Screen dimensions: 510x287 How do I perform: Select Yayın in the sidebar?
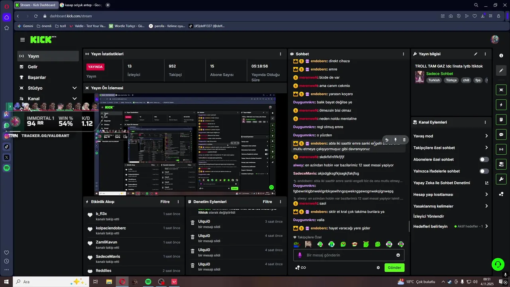[48, 56]
